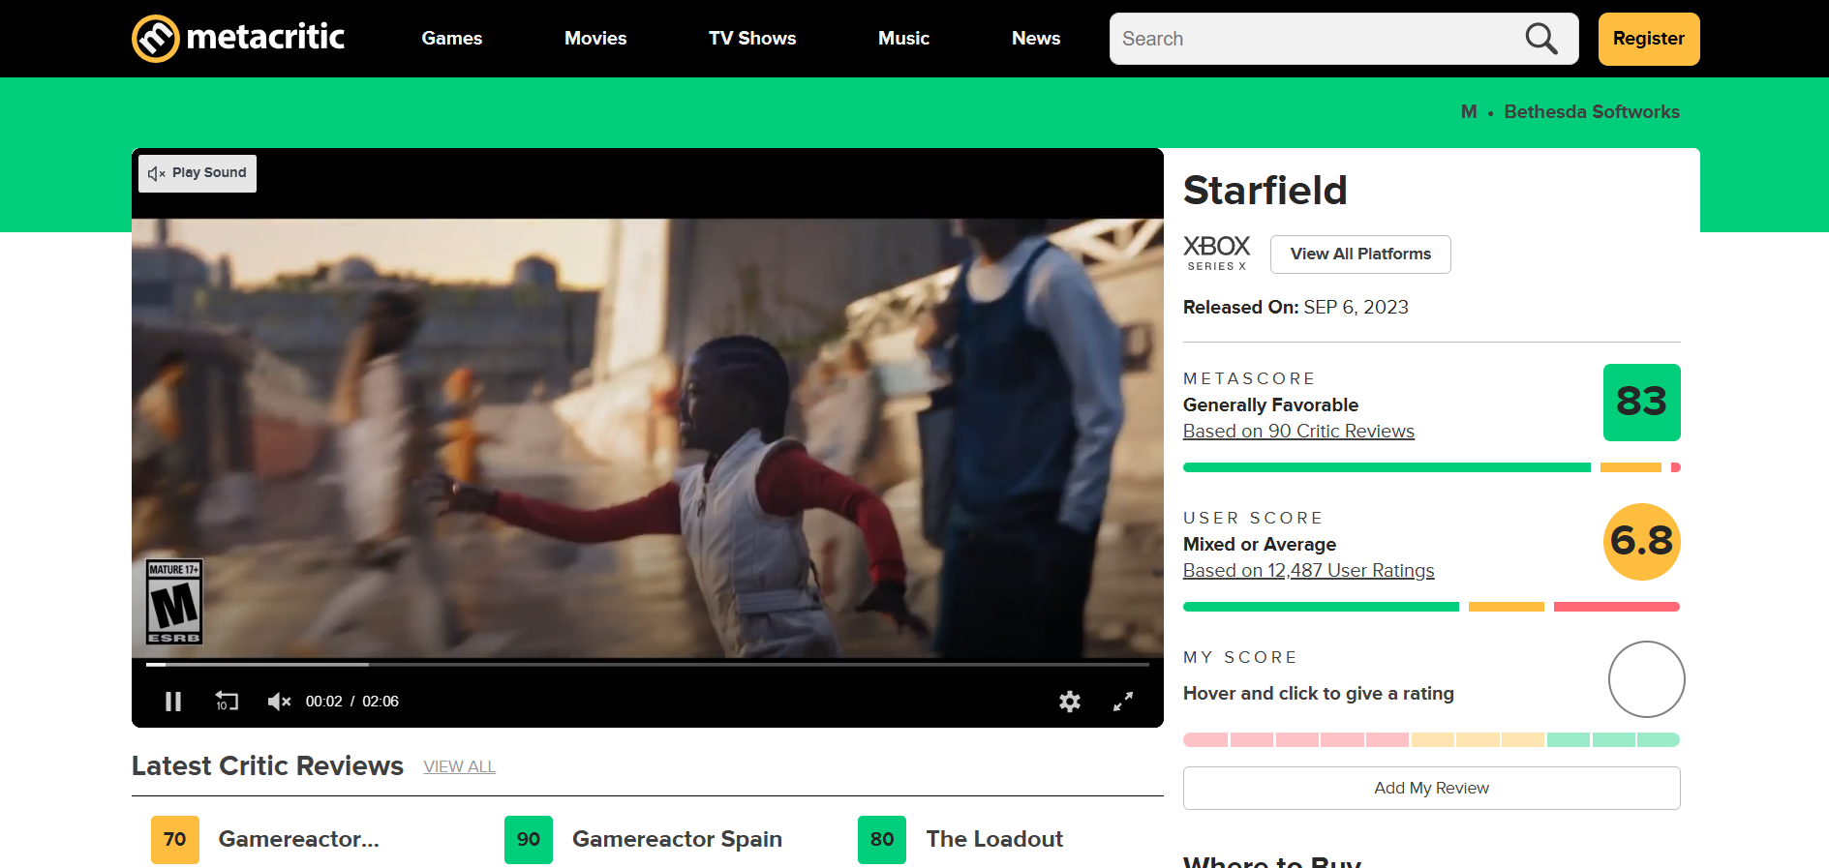Viewport: 1829px width, 868px height.
Task: Click the Starfield title heading
Action: tap(1265, 191)
